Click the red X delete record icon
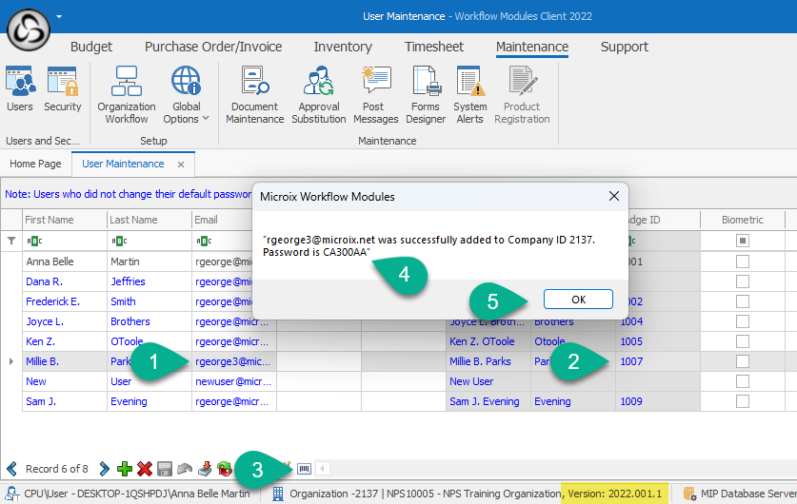 145,469
